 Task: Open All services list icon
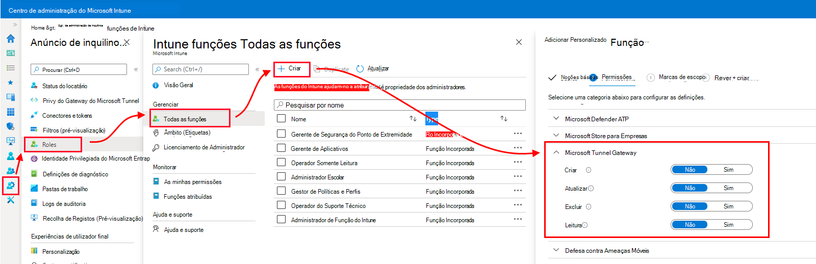tap(10, 68)
